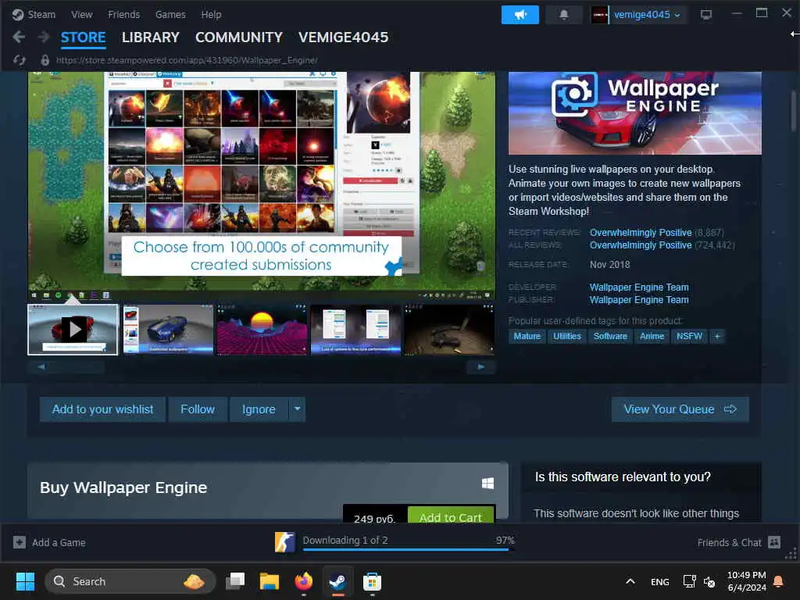
Task: Open publisher Wallpaper Engine Team link
Action: click(639, 300)
